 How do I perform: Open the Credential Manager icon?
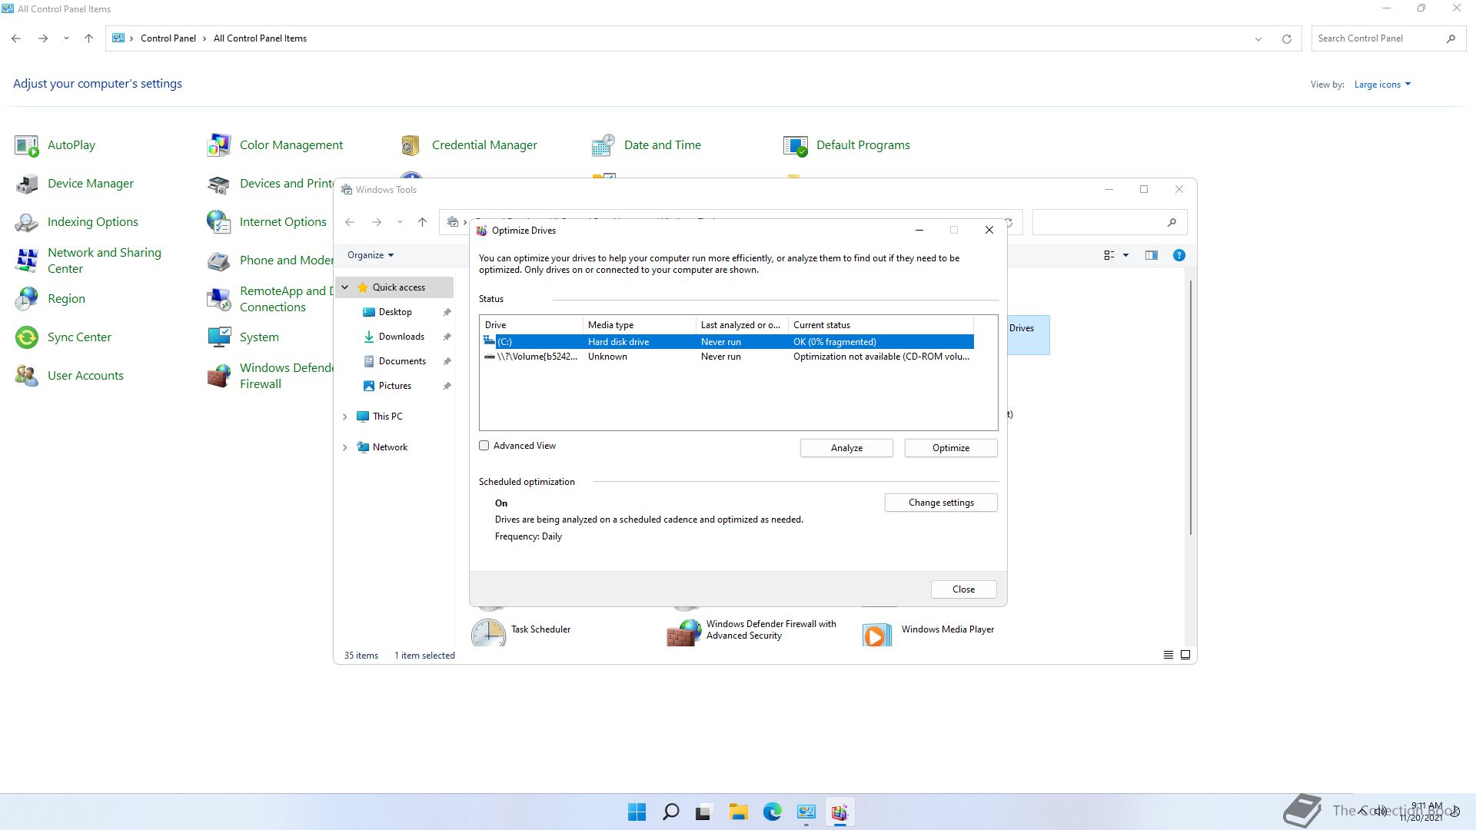tap(411, 145)
